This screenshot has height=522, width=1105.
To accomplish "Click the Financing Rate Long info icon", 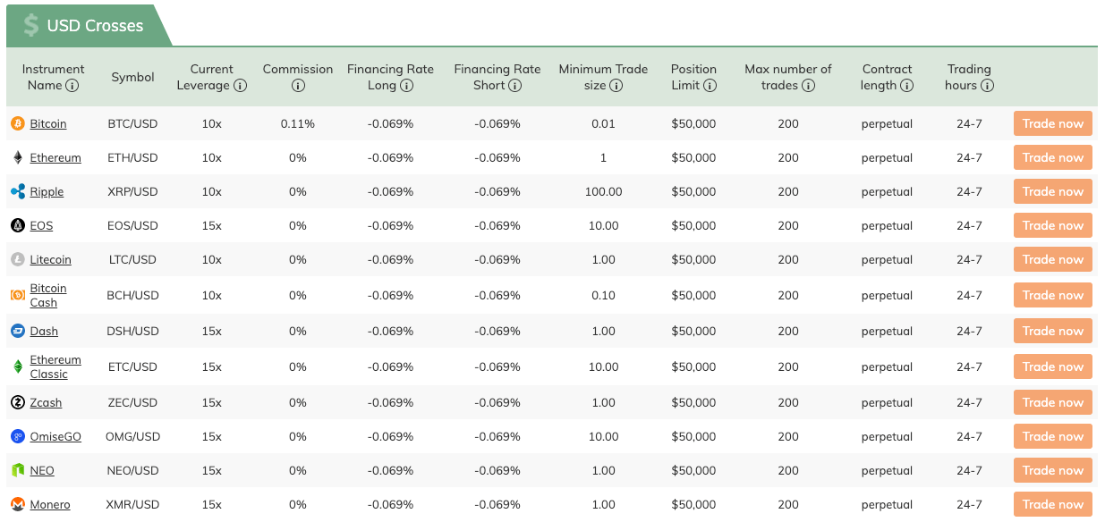I will tap(406, 86).
